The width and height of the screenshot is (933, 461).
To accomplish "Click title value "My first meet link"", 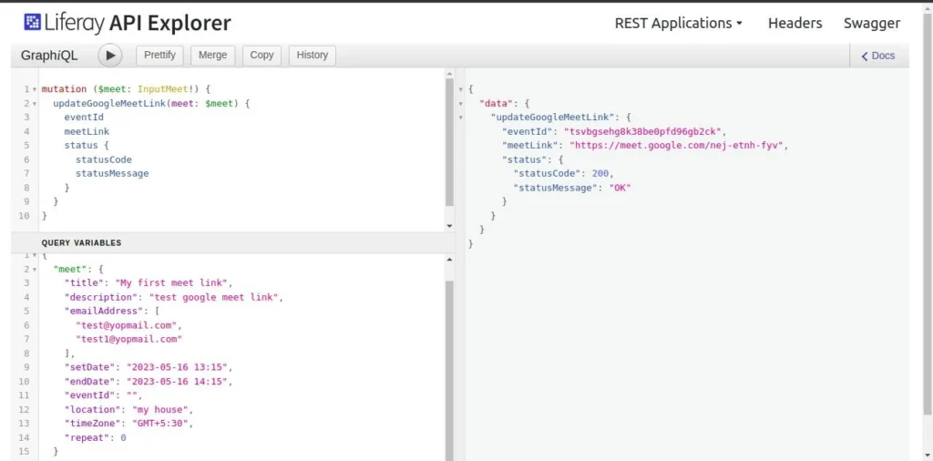I will 170,283.
